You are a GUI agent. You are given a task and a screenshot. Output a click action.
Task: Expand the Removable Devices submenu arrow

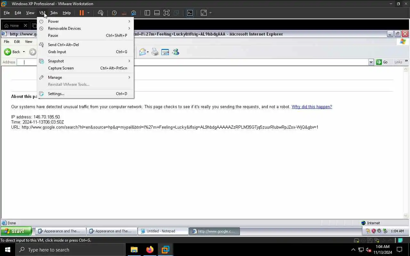click(129, 28)
